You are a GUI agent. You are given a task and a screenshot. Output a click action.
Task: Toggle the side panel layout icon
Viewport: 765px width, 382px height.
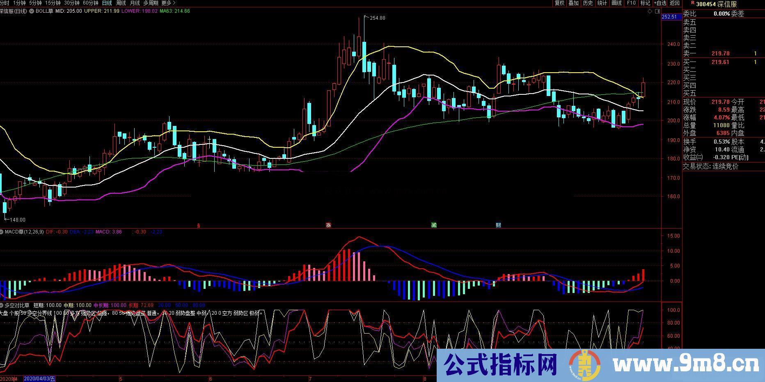pos(657,11)
